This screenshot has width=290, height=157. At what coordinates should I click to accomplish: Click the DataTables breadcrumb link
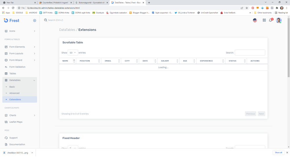pos(67,30)
